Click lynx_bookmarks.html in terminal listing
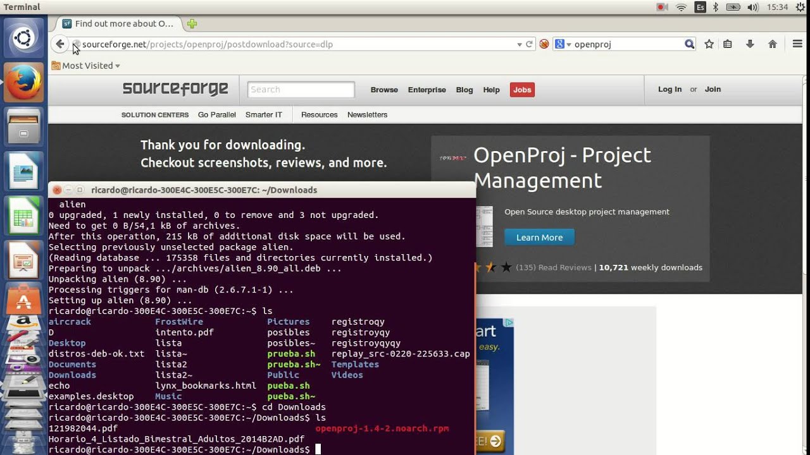The image size is (810, 455). click(x=206, y=385)
